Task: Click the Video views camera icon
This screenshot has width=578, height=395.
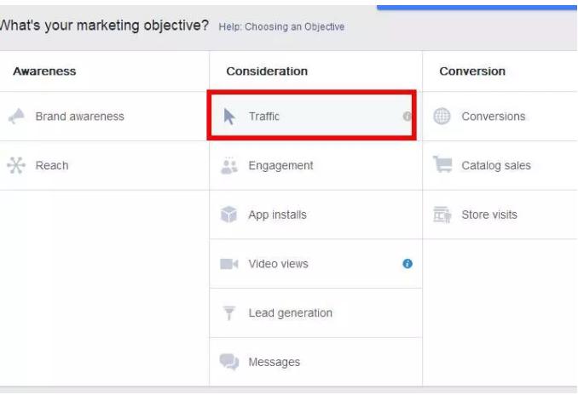Action: [229, 264]
